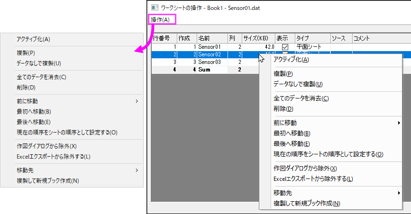Expand 移動先 chevron in the 操作 dropdown list
The height and width of the screenshot is (214, 411).
click(x=137, y=170)
